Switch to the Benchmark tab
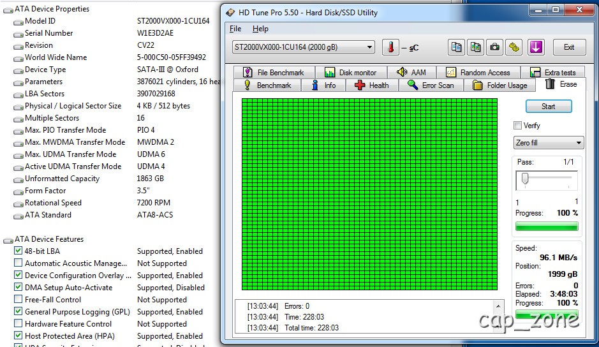599x347 pixels. 267,85
